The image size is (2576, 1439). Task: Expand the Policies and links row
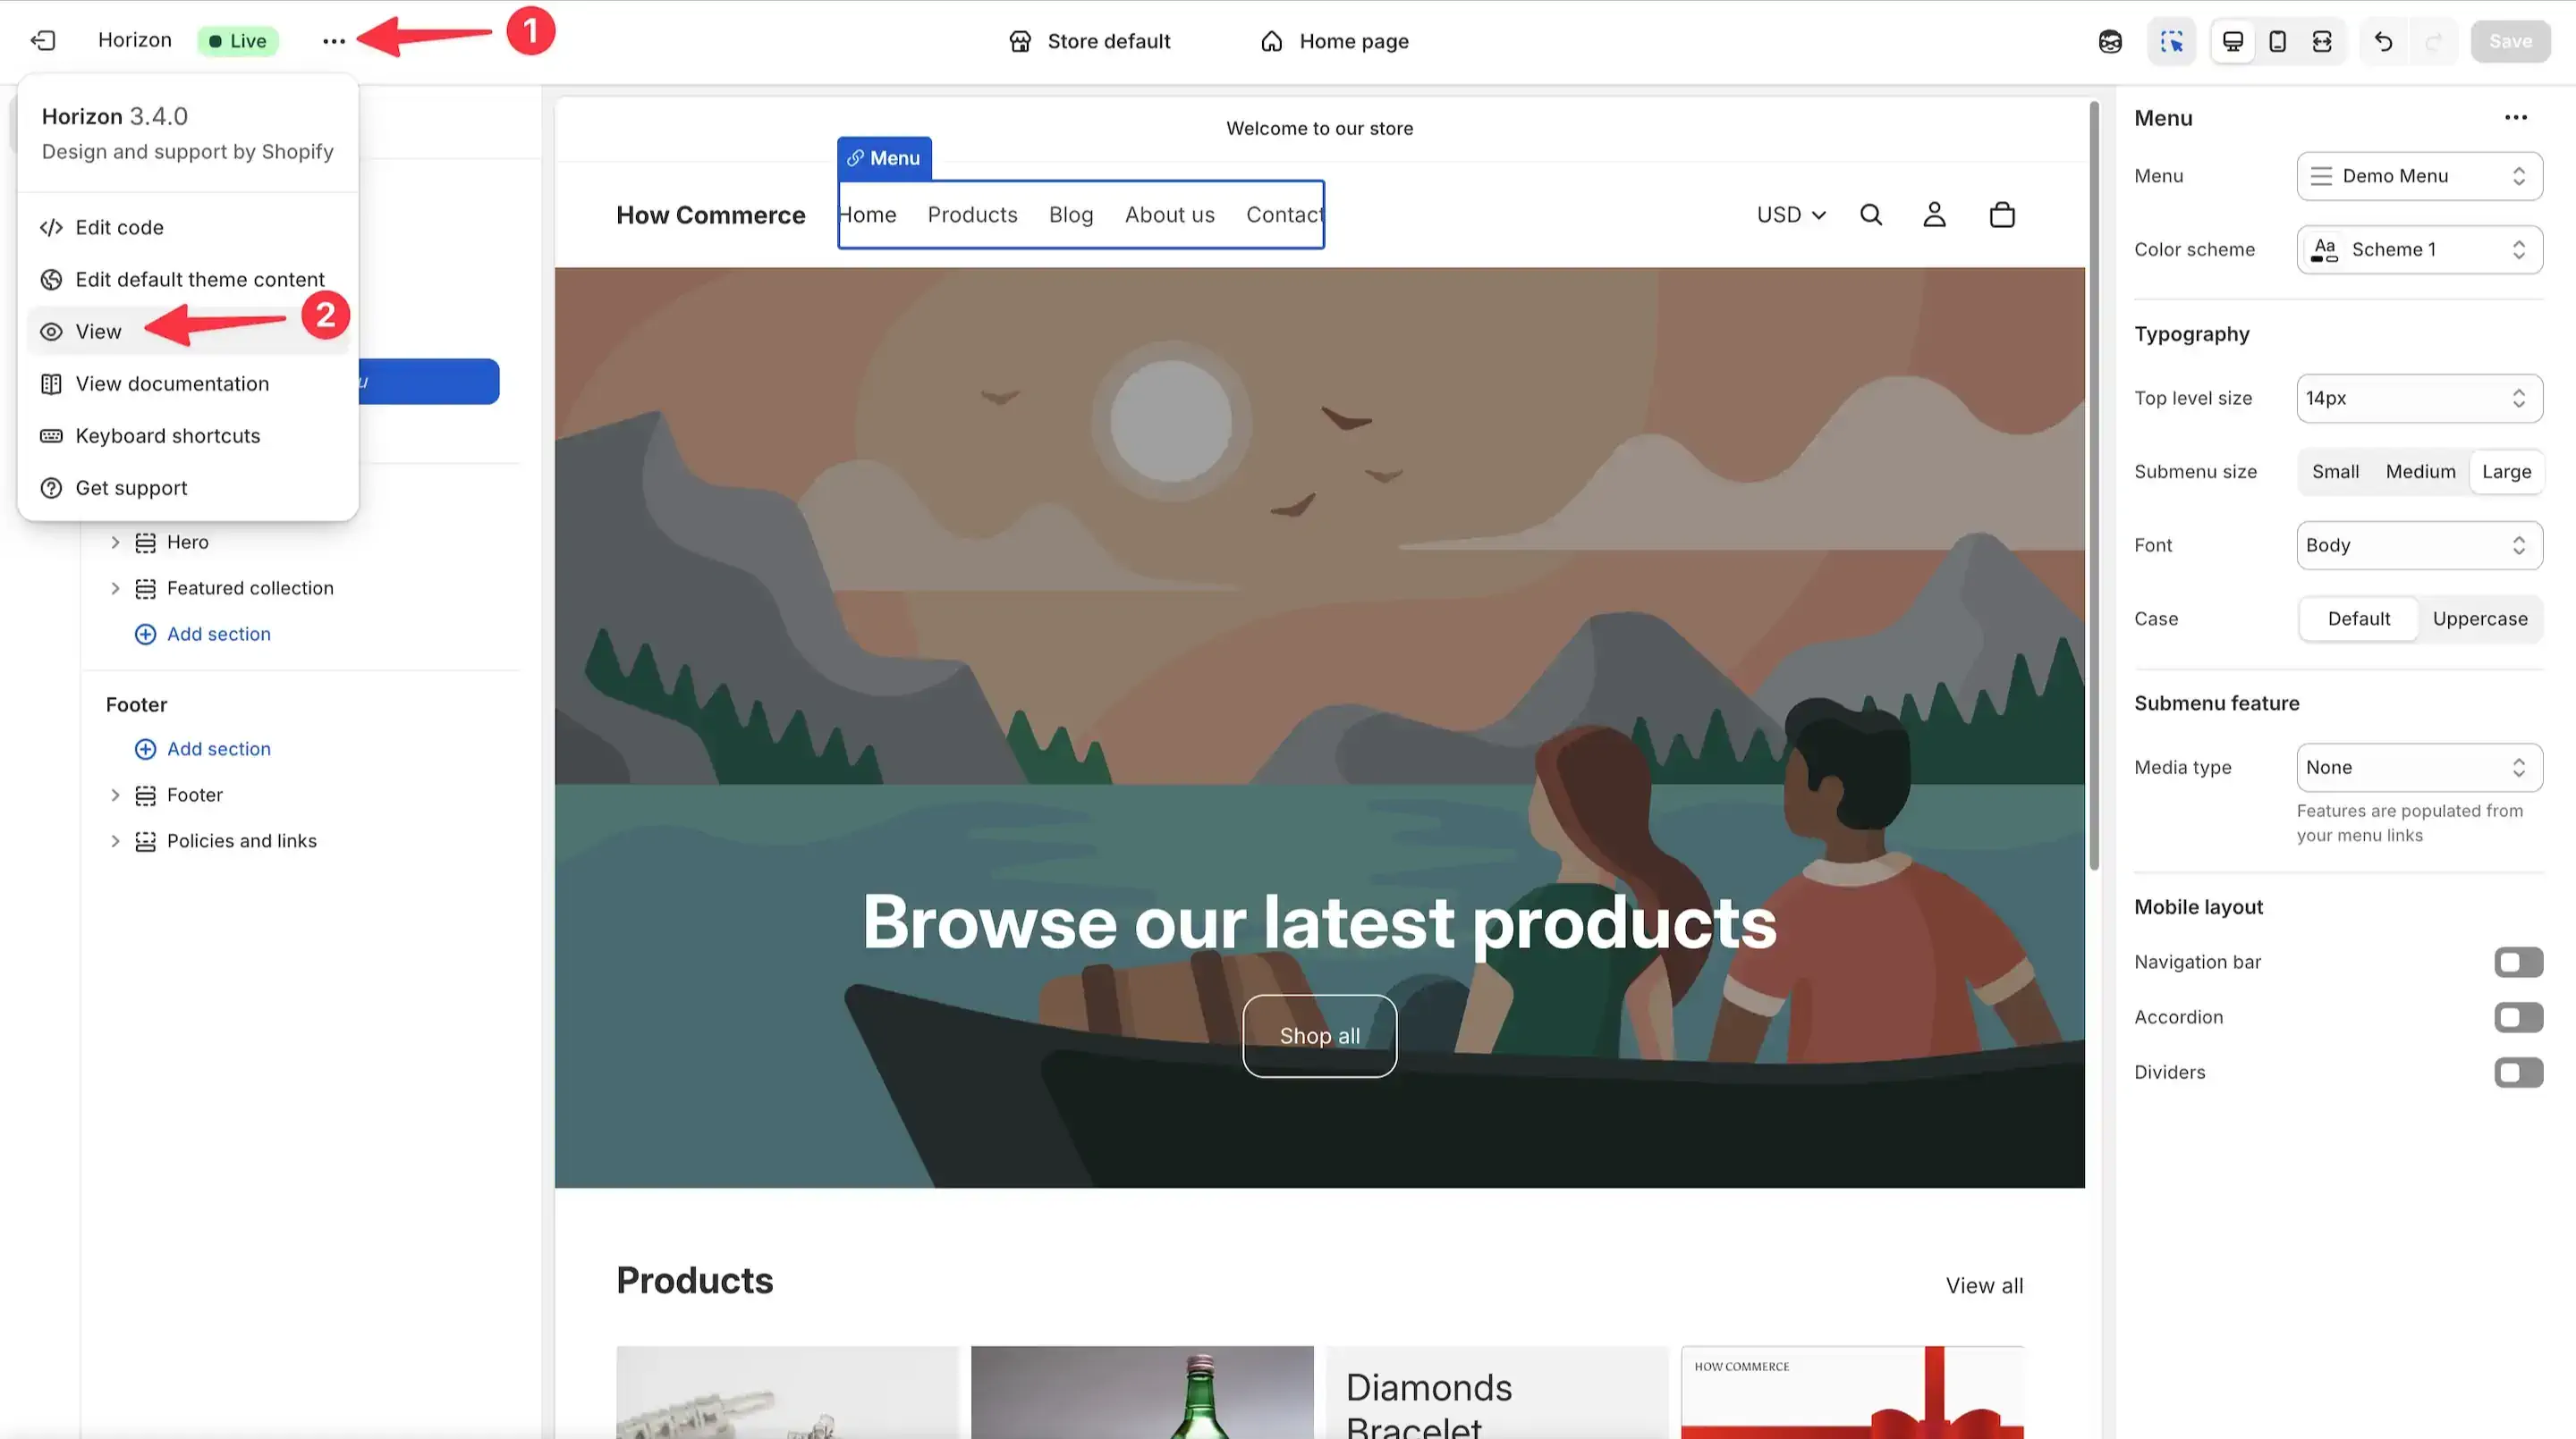click(115, 840)
